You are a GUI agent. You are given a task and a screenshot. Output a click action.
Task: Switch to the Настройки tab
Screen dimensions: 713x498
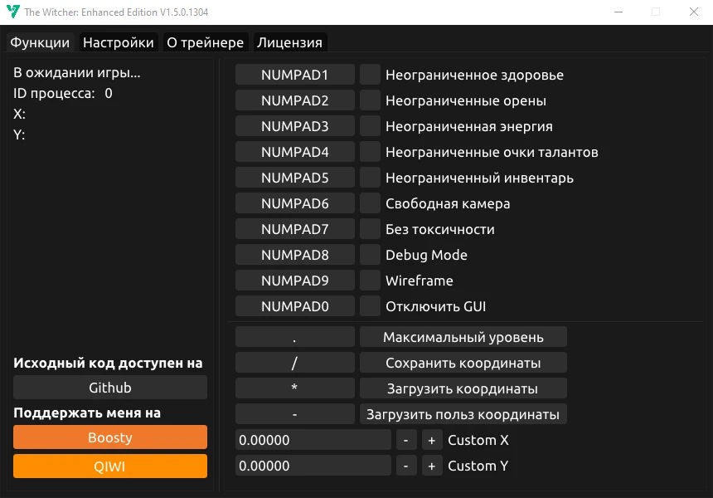click(x=119, y=41)
